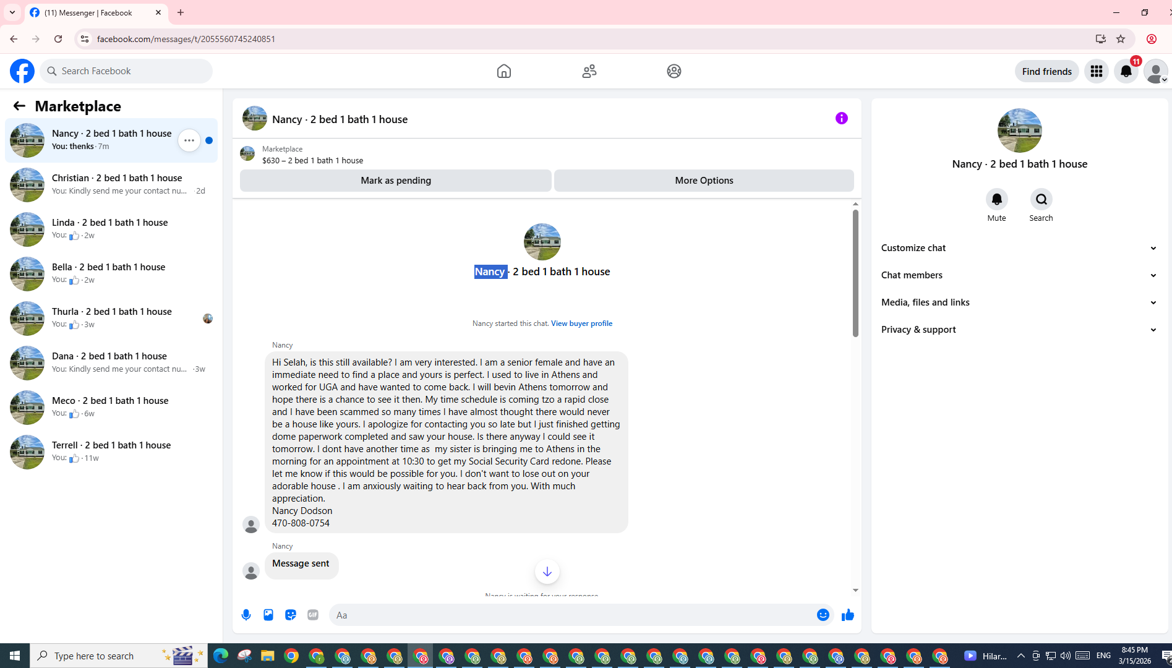Screen dimensions: 1172x668
Task: Open Bella conversation in chat list
Action: click(111, 274)
